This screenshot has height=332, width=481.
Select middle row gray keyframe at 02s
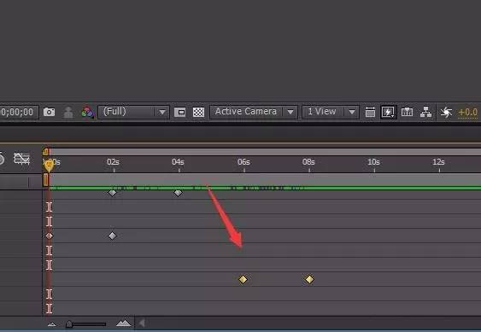point(113,236)
